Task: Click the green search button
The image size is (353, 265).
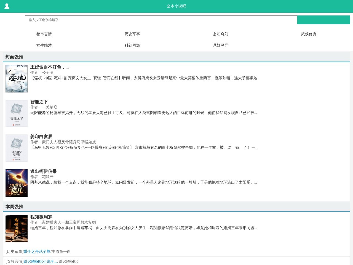Action: click(x=324, y=20)
